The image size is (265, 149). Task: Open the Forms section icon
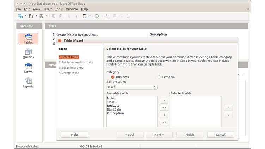pos(28,68)
